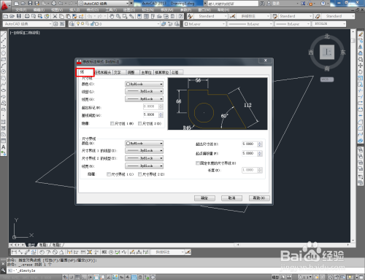Screen dimensions: 365x280
Task: Click the Move tool in Modify toolbar
Action: [x=361, y=66]
